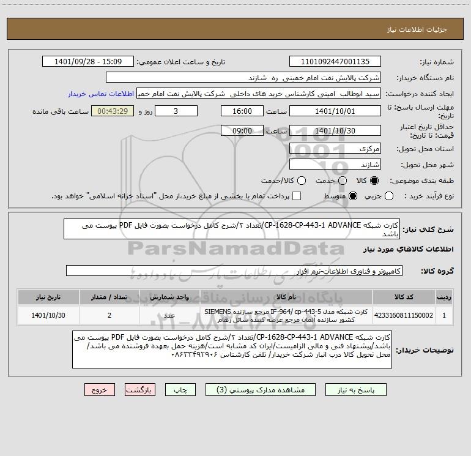This screenshot has width=471, height=456.
Task: Click the شماره نیاز label
Action: (x=437, y=62)
